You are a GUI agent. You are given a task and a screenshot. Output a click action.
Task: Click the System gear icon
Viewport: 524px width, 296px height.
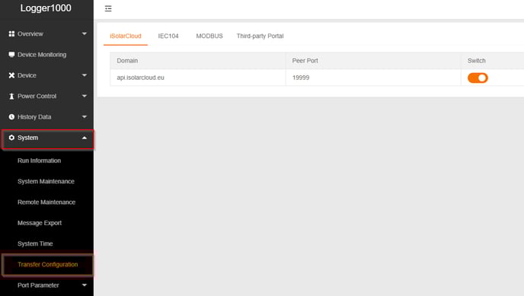point(11,138)
